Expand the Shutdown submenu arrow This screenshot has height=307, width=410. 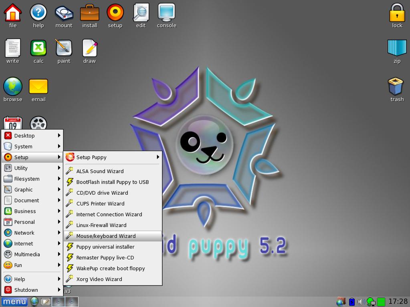click(x=59, y=290)
